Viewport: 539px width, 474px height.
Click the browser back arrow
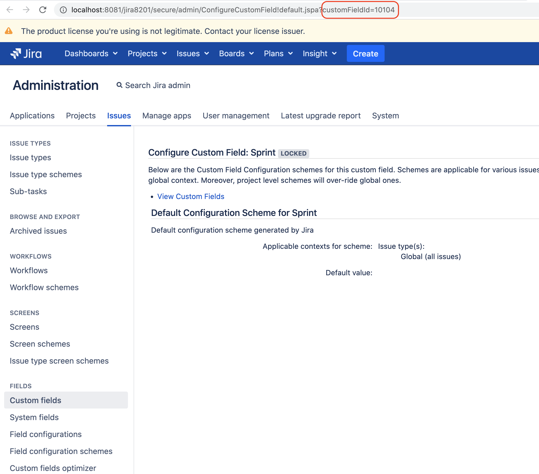pos(10,10)
